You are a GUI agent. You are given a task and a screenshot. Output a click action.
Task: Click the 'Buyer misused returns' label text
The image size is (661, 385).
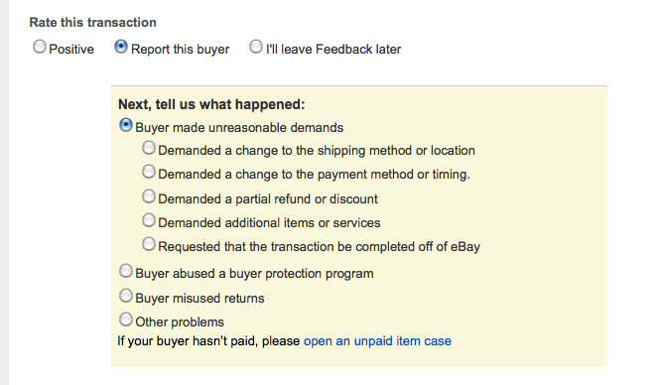(x=199, y=298)
